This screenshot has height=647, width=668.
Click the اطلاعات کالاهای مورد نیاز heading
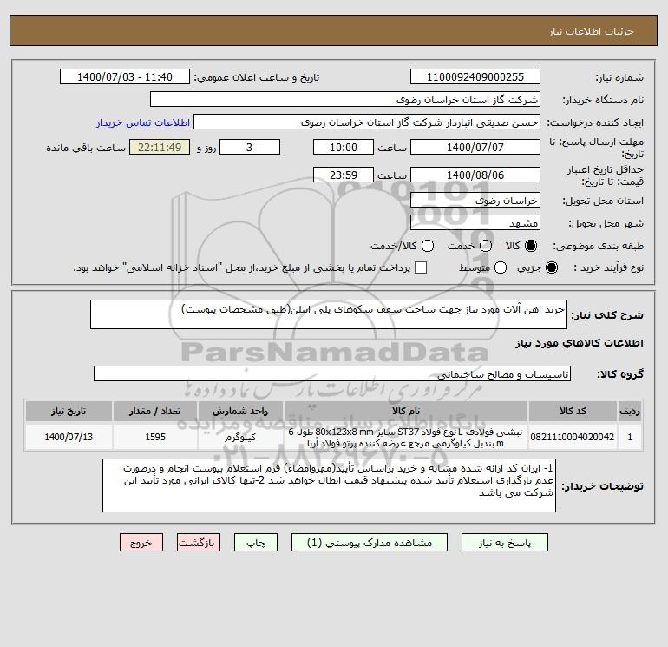(580, 343)
